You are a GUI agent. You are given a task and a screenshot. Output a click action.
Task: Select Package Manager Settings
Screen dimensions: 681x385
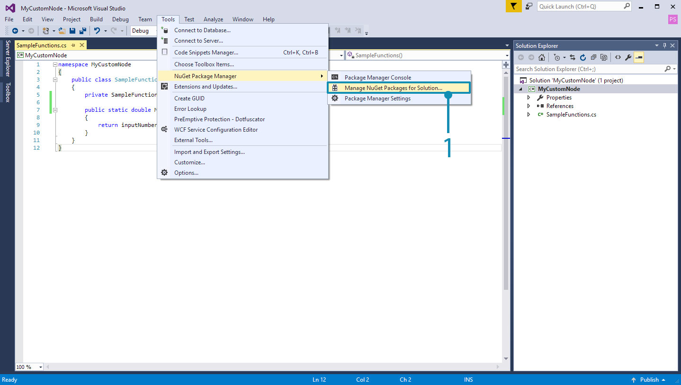tap(399, 98)
